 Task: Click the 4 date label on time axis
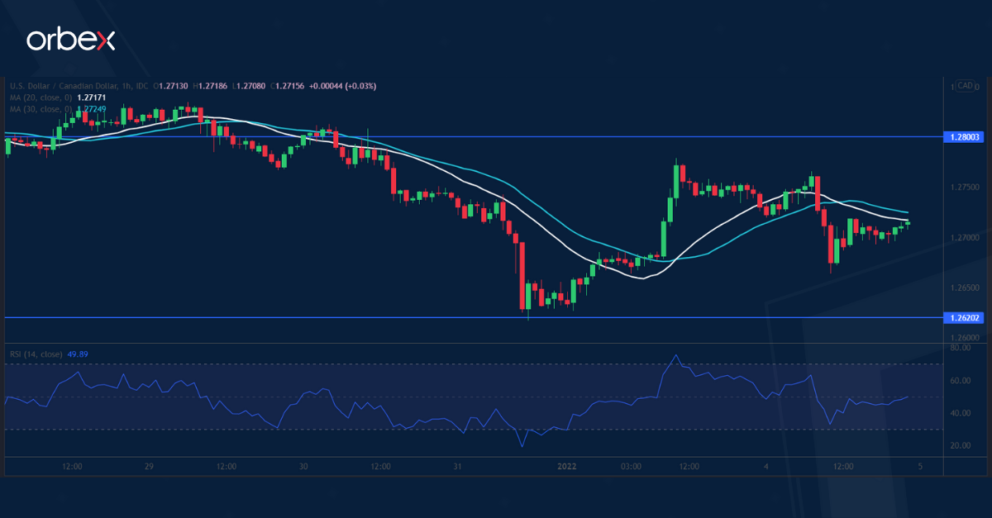(766, 467)
